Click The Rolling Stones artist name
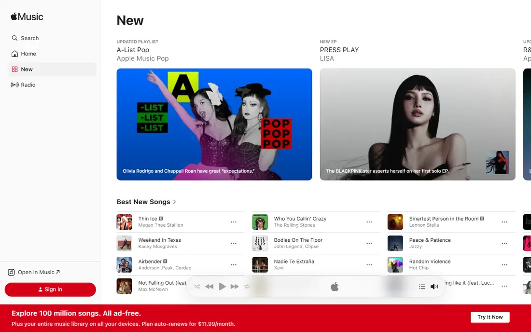Screen dimensions: 531x332 pyautogui.click(x=294, y=225)
